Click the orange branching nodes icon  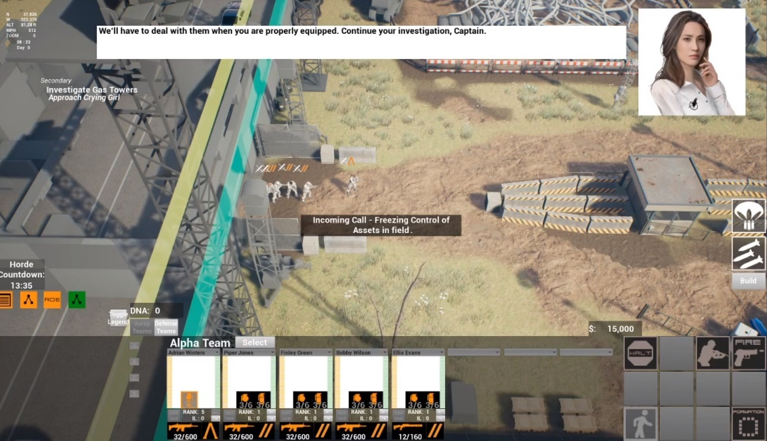28,299
